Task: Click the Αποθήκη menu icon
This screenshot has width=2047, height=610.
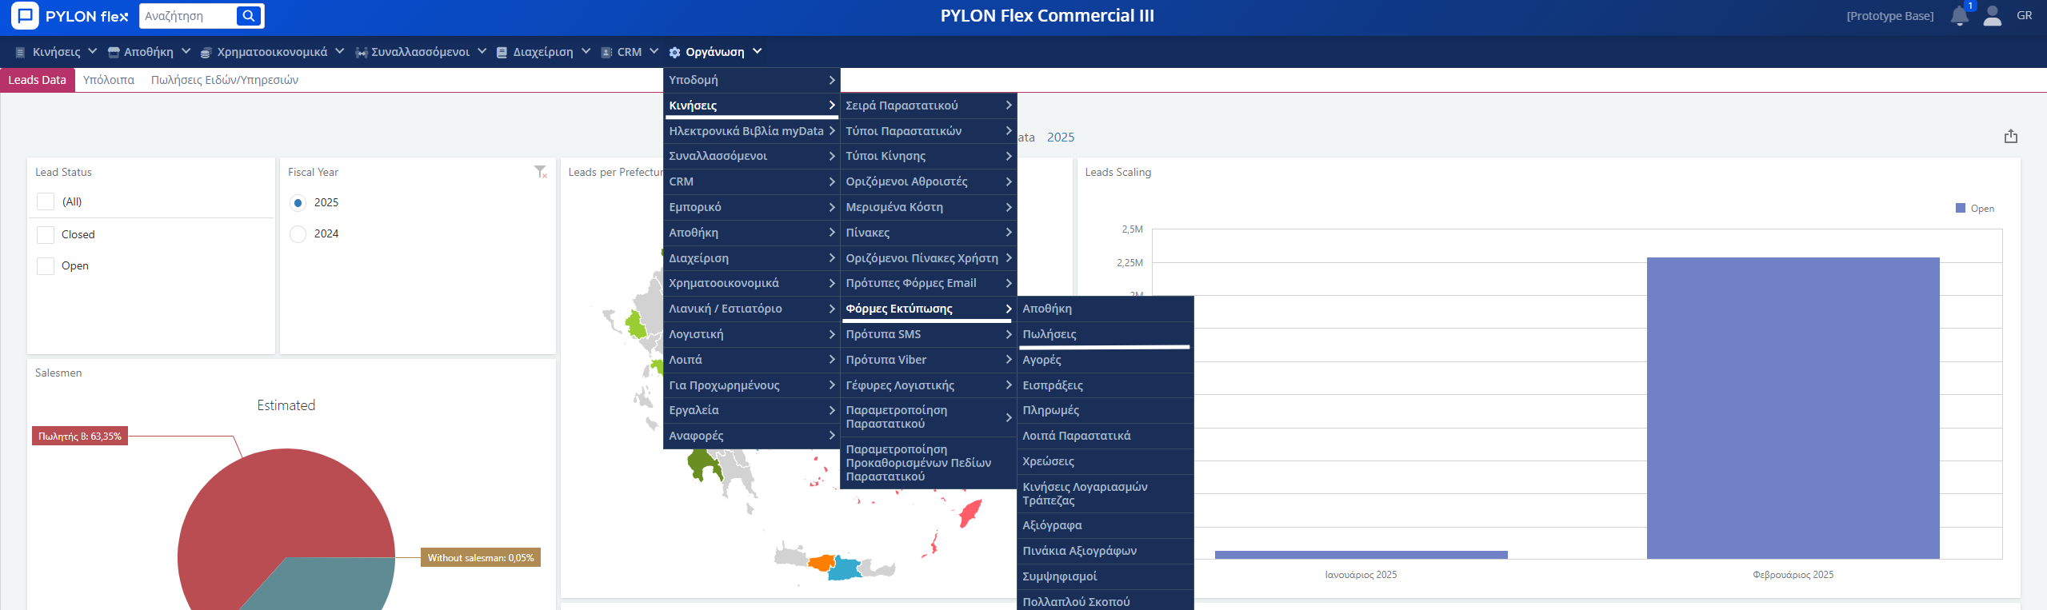Action: [x=114, y=52]
